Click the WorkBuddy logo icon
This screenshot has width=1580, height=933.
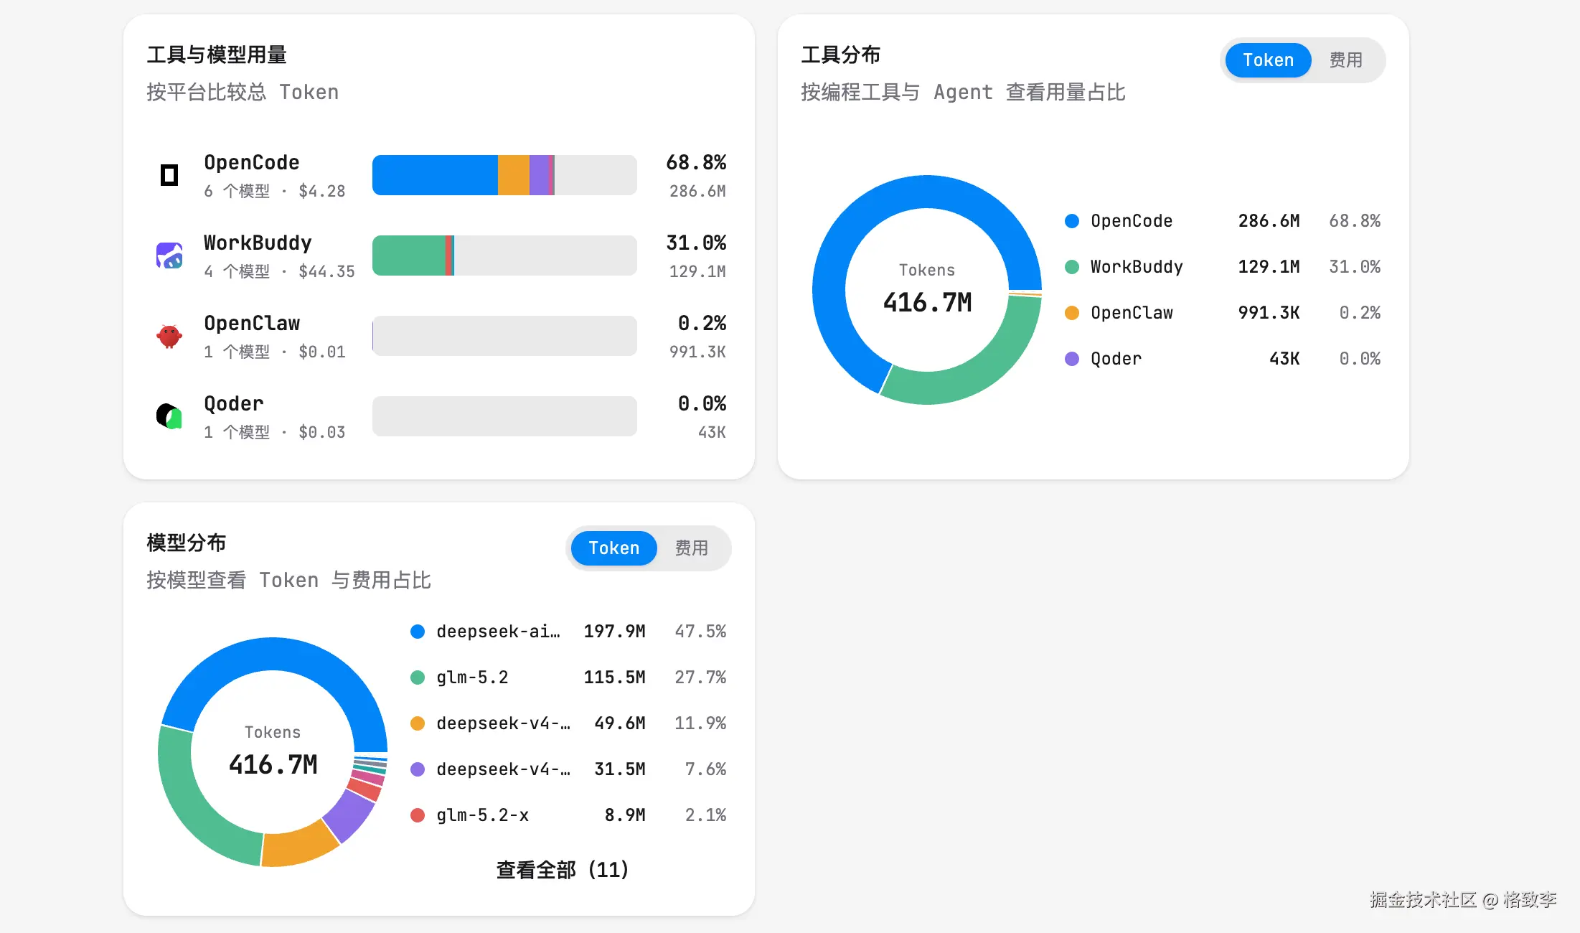pyautogui.click(x=169, y=255)
